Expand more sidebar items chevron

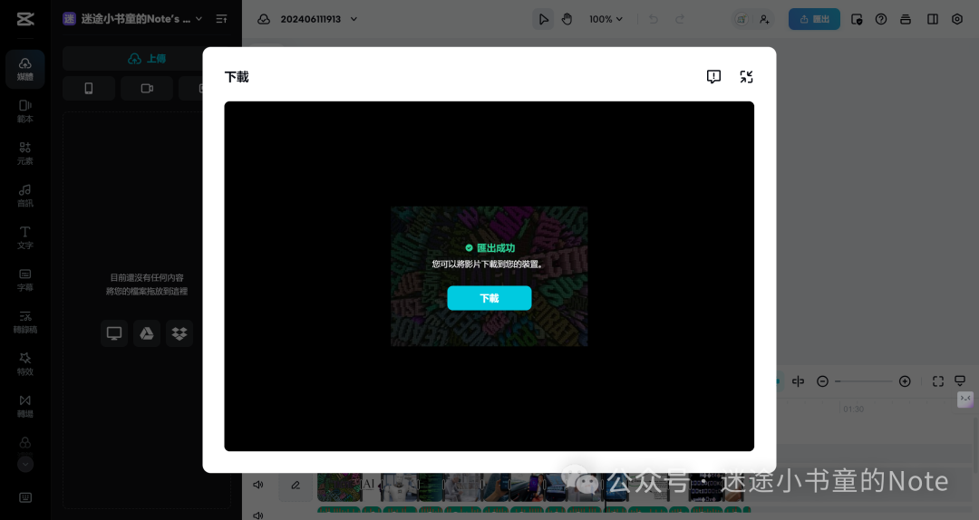pyautogui.click(x=25, y=464)
